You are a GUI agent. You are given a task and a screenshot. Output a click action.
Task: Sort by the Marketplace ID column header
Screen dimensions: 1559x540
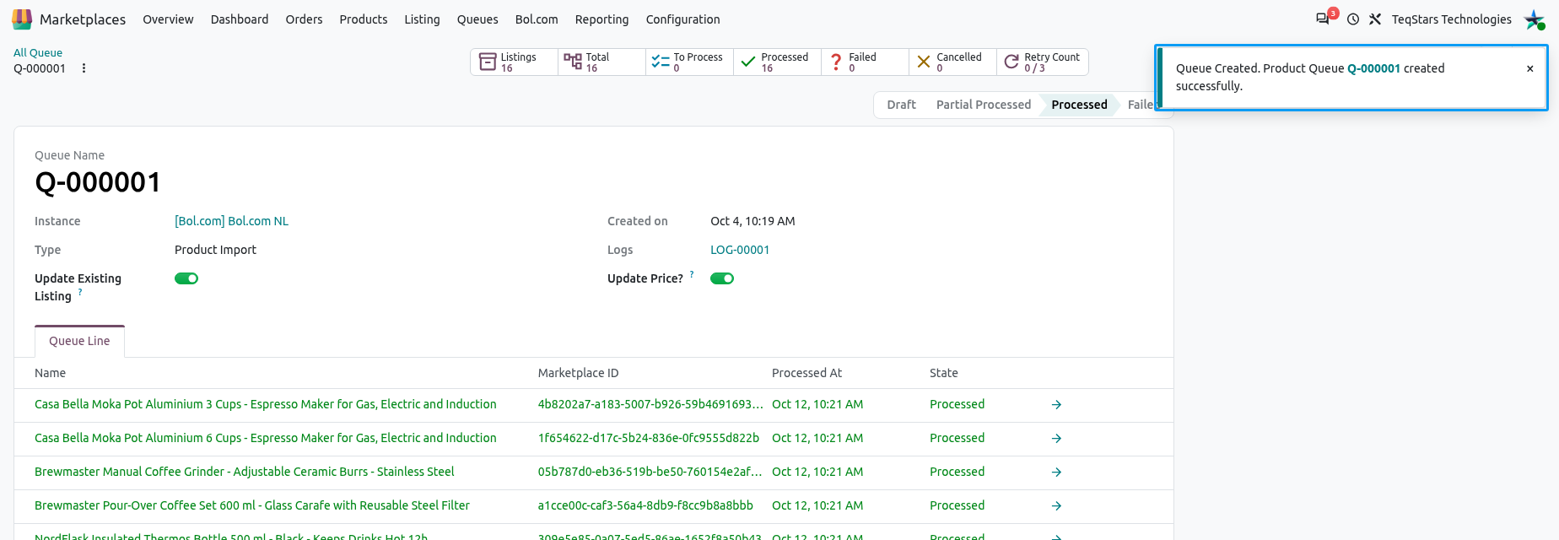pos(578,373)
